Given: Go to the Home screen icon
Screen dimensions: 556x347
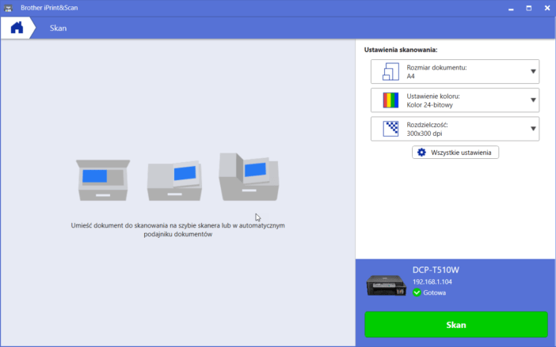Looking at the screenshot, I should pyautogui.click(x=17, y=28).
